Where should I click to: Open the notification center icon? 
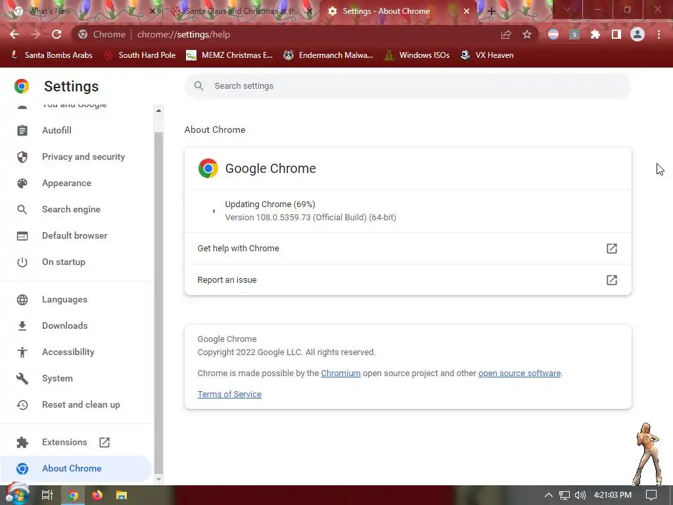coord(651,495)
